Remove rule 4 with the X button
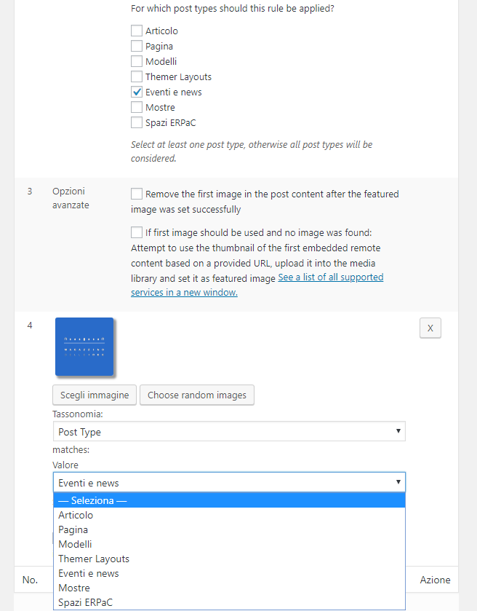 tap(430, 328)
